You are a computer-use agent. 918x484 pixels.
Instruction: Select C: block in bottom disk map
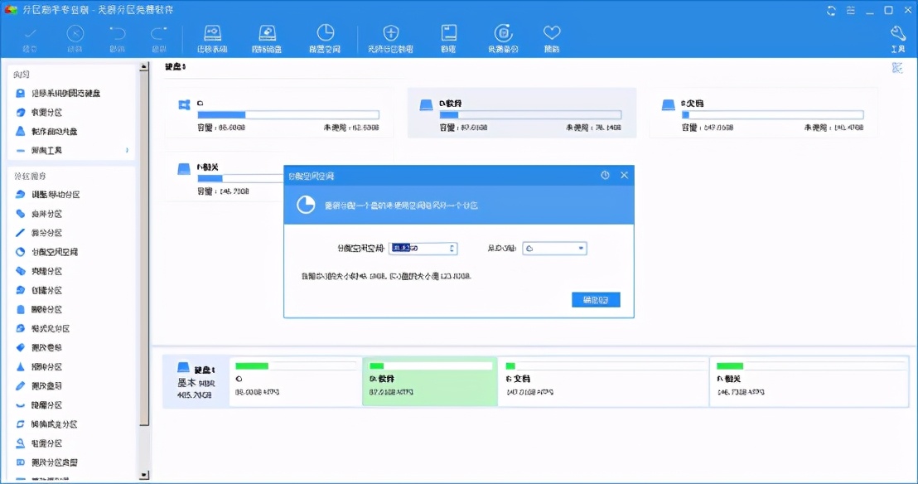tap(296, 381)
